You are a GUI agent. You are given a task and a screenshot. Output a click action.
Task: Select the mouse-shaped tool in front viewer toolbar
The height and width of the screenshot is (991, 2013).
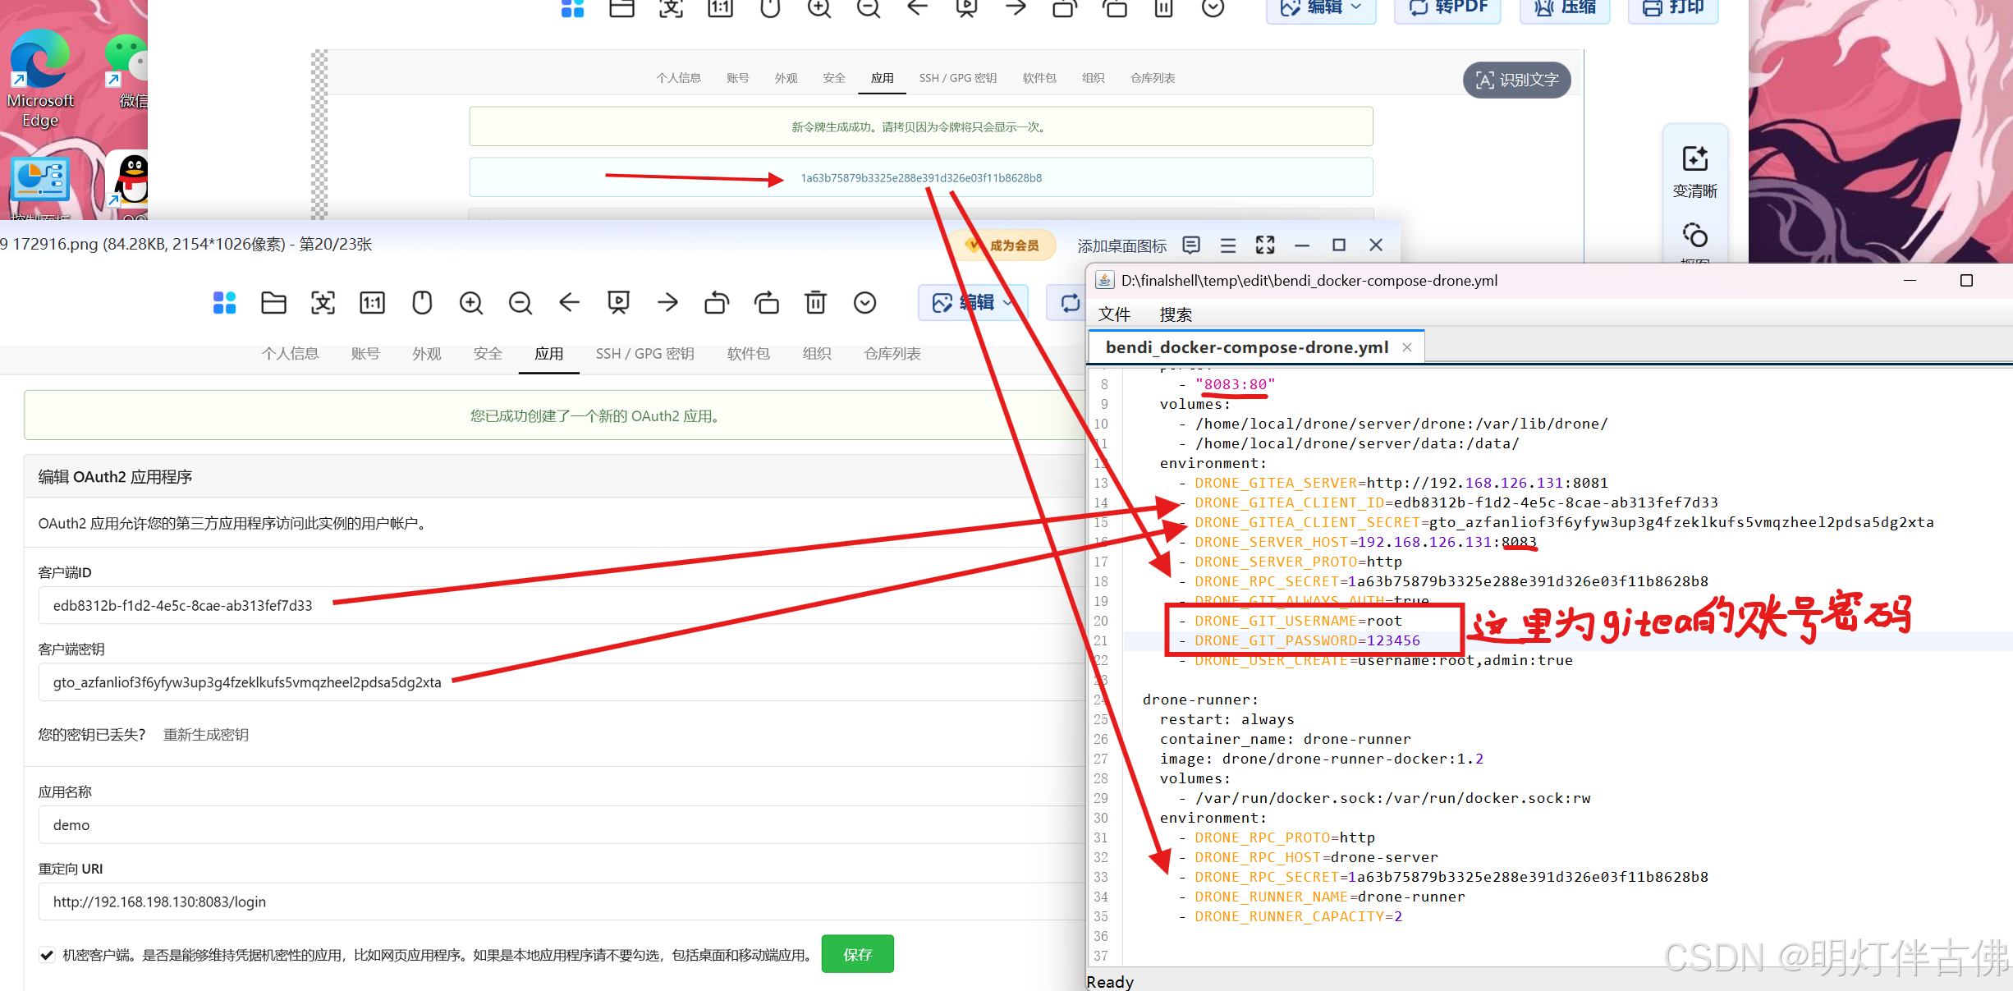point(422,303)
